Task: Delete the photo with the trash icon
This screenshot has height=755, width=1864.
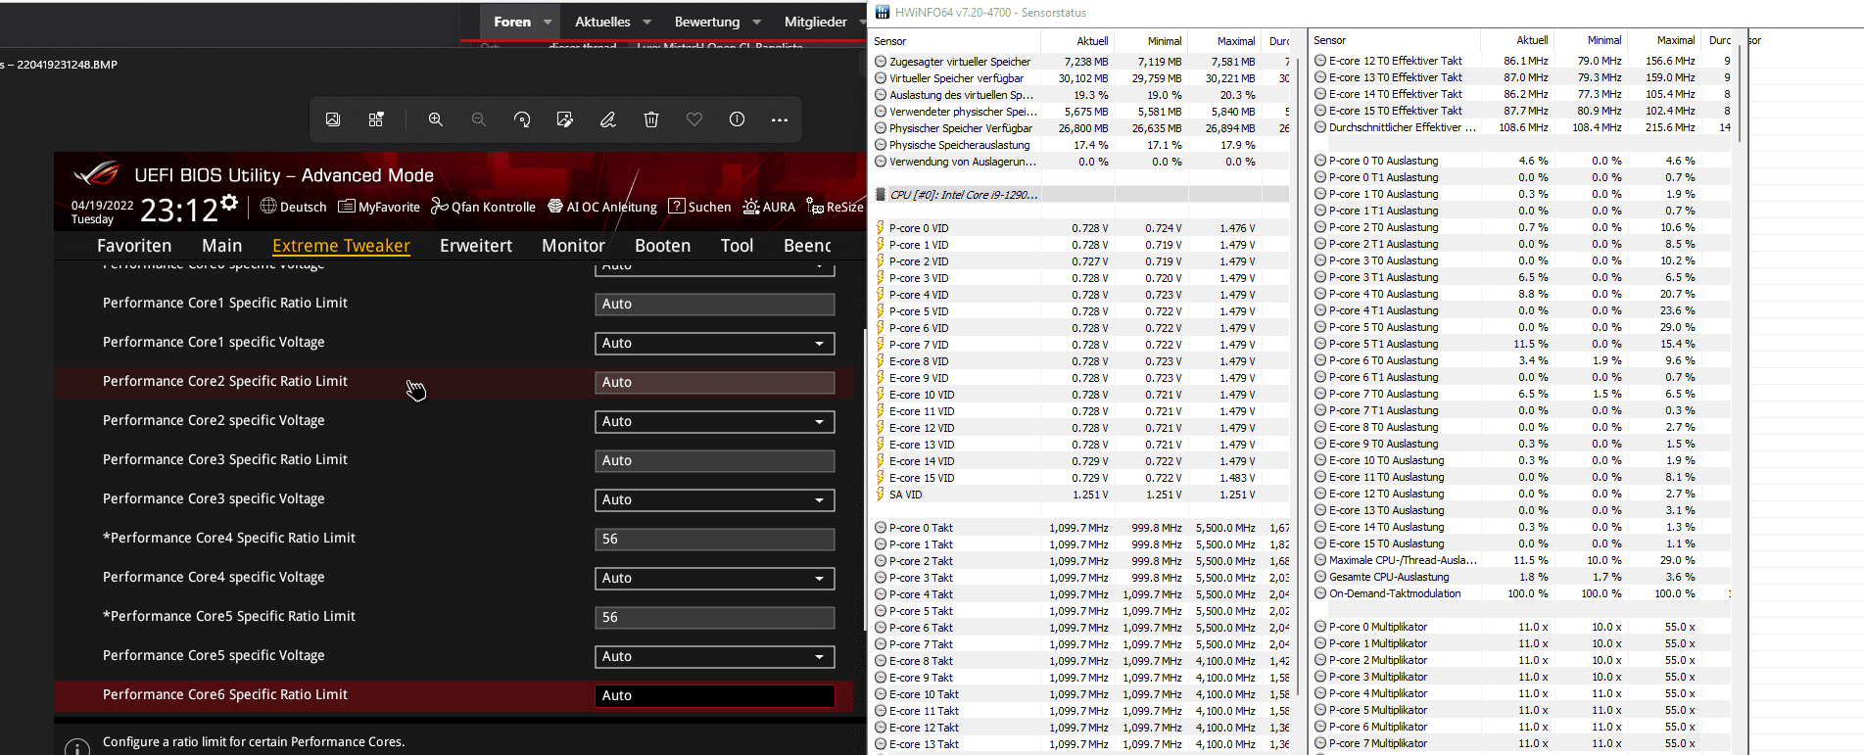Action: point(651,119)
